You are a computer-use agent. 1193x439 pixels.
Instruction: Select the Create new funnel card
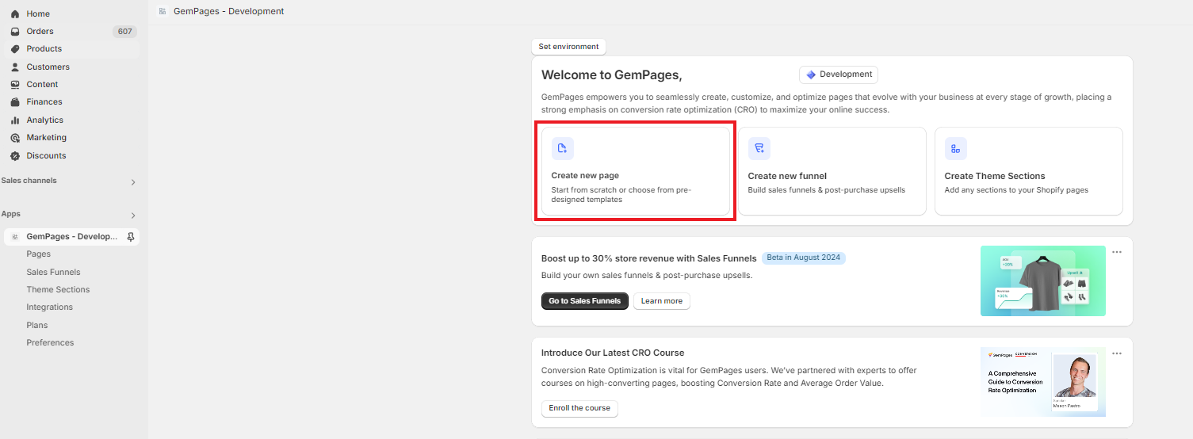click(x=832, y=171)
